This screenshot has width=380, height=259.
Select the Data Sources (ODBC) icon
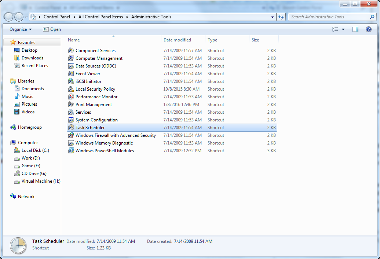point(71,66)
